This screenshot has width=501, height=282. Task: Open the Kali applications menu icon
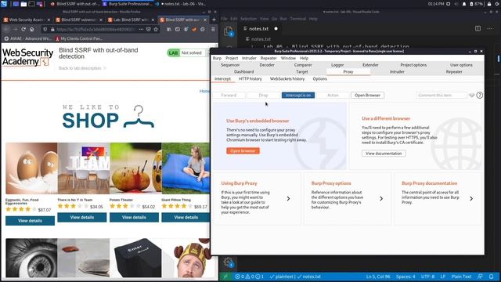(x=4, y=4)
